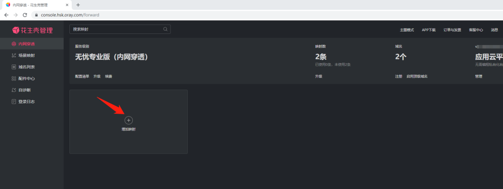Viewport: 503px width, 189px height.
Task: Click 启用顶级域名 link
Action: coord(417,77)
